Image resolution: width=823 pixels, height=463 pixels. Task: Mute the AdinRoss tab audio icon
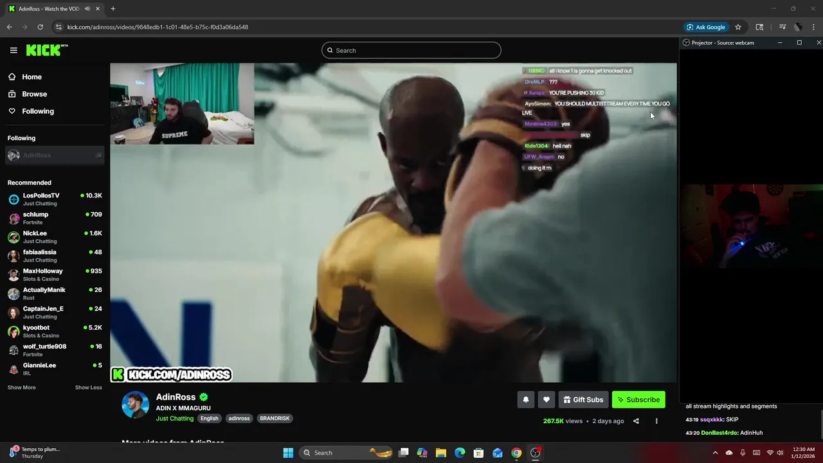87,9
